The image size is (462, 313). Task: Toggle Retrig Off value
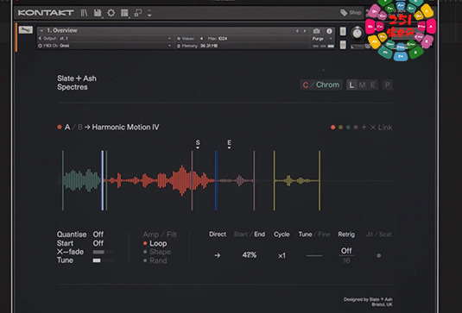(x=346, y=251)
